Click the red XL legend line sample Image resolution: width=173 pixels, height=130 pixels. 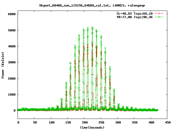159,14
